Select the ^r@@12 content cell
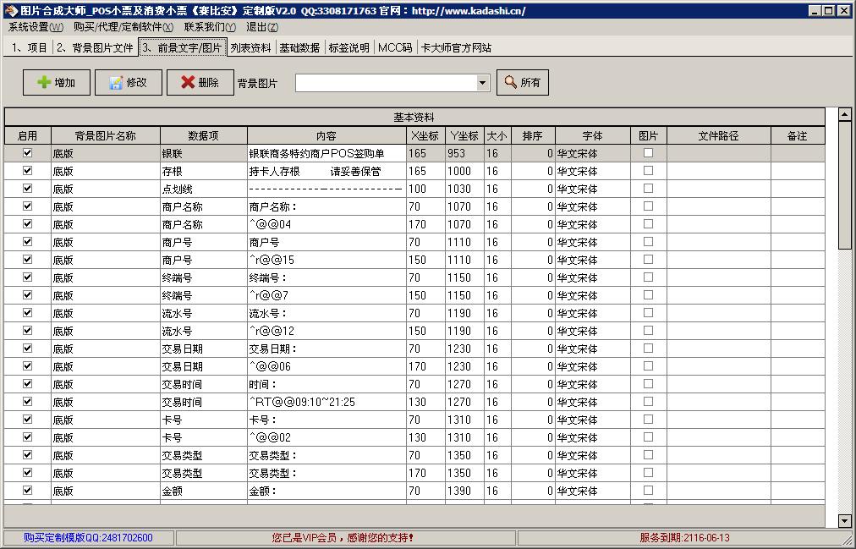856x549 pixels. click(326, 331)
